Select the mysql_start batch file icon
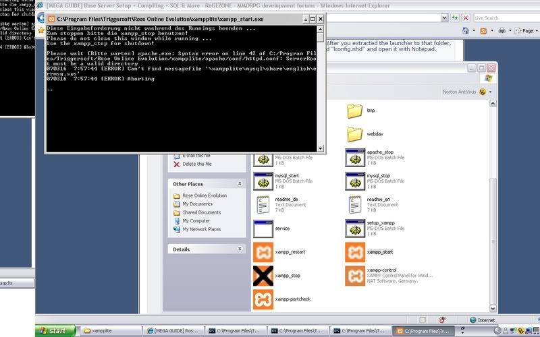 pos(263,181)
